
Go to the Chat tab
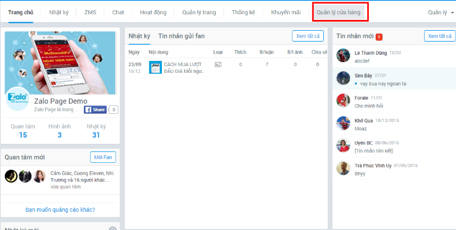coord(118,13)
